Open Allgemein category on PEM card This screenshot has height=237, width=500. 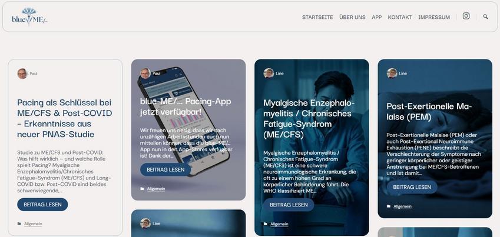point(402,206)
